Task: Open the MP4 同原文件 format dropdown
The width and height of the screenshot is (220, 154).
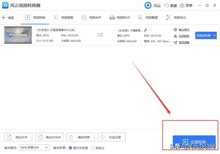Action: [34, 148]
